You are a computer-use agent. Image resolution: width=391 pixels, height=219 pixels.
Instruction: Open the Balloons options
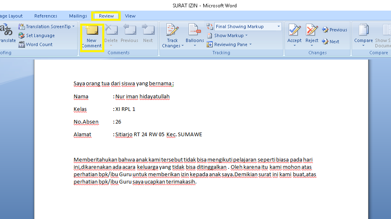pos(195,31)
